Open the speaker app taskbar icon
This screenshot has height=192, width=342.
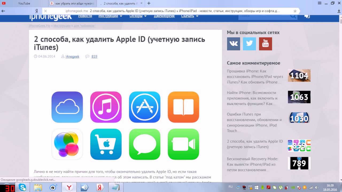coord(85,187)
